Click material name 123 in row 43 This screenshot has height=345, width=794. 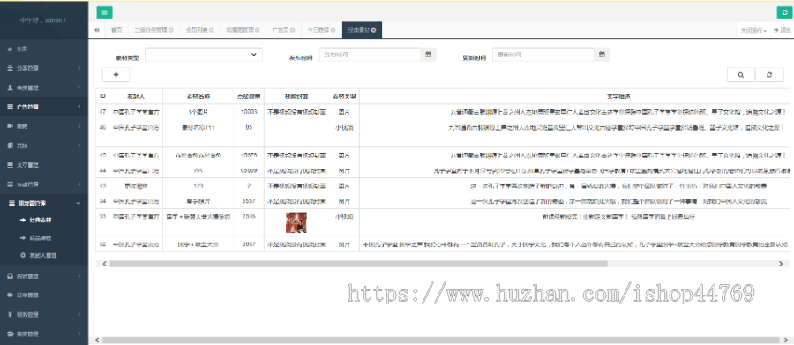tap(198, 186)
